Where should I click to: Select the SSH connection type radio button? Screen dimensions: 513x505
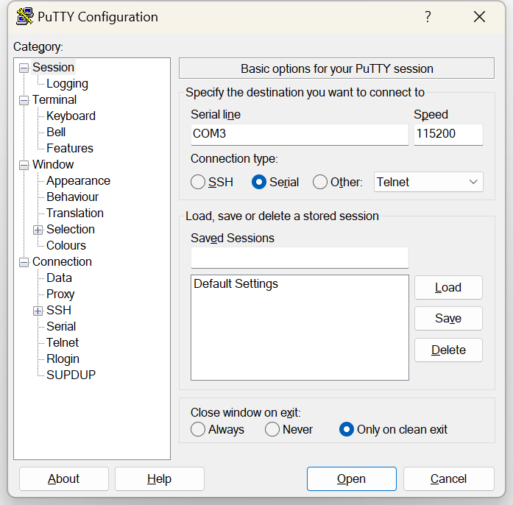(x=197, y=182)
